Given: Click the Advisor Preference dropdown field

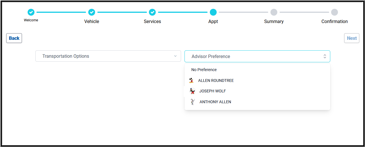Looking at the screenshot, I should [x=253, y=56].
